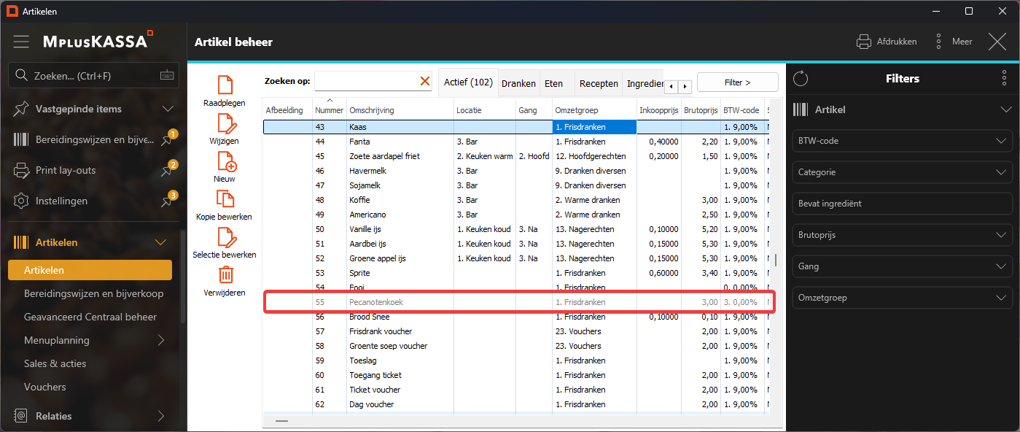
Task: Expand the Relaties sidebar section
Action: click(161, 416)
